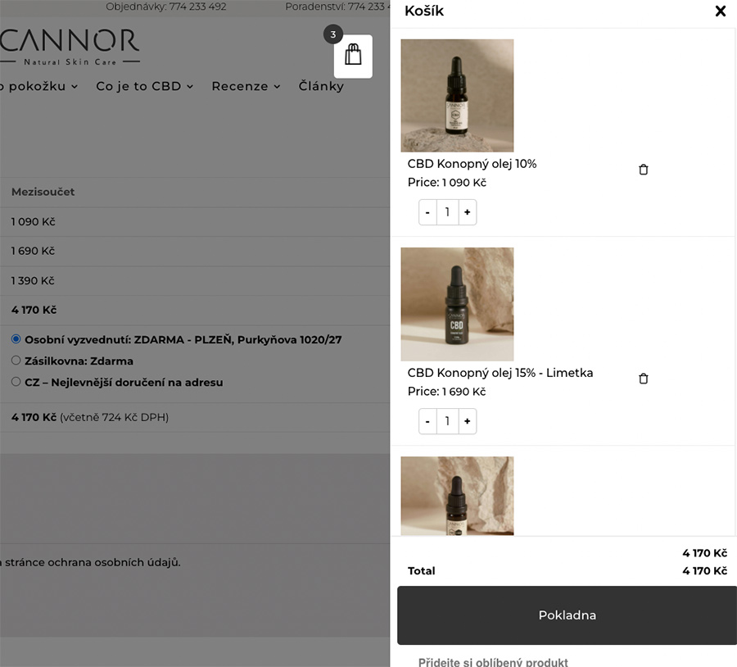Choose Zásilkovna: Zdarma shipping option

[x=16, y=361]
